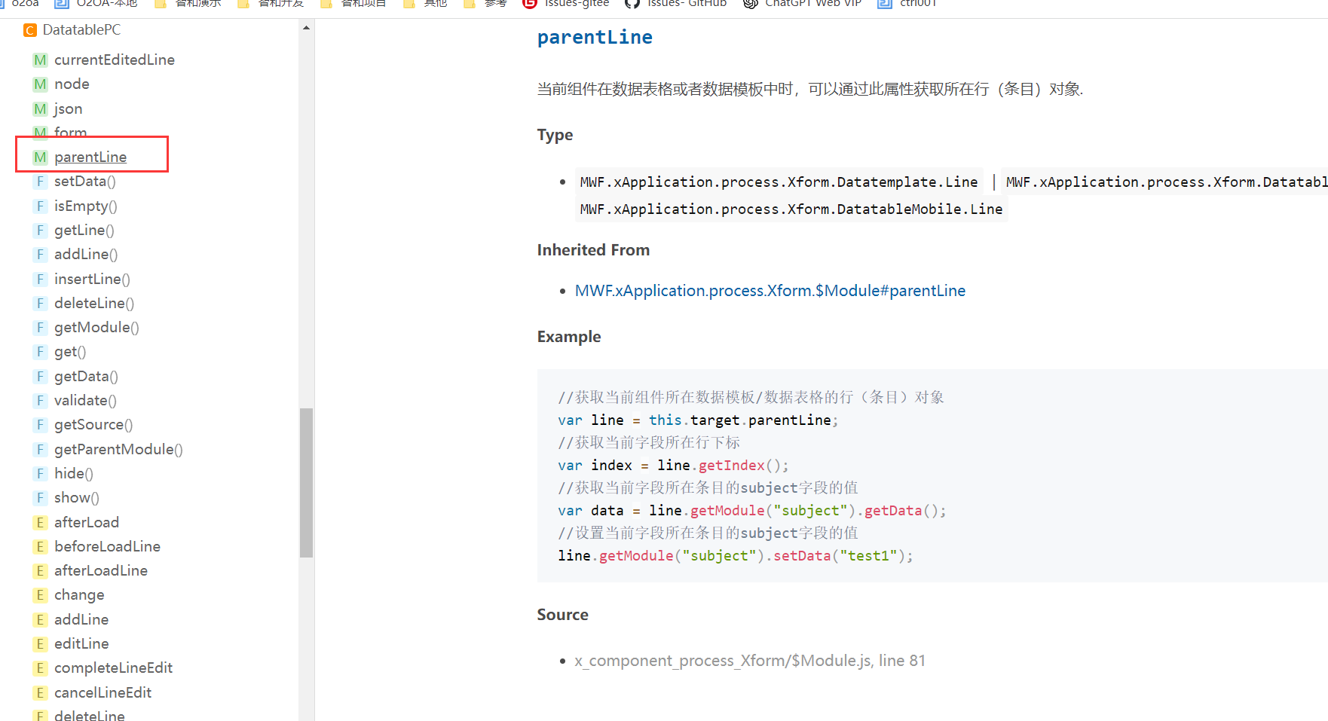This screenshot has height=721, width=1328.
Task: Click the F icon next to getParentModule()
Action: [x=40, y=450]
